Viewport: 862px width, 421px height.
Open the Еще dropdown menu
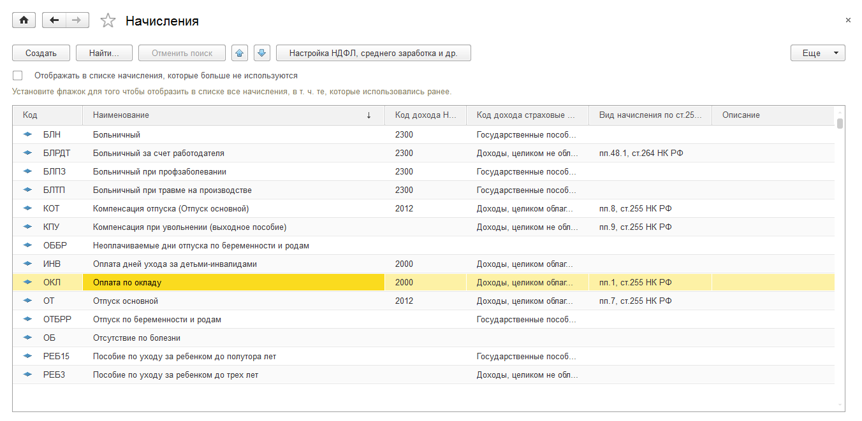coord(817,54)
